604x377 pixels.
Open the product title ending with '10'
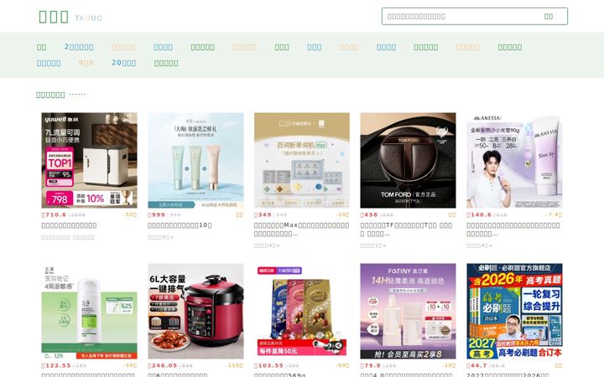coord(180,225)
